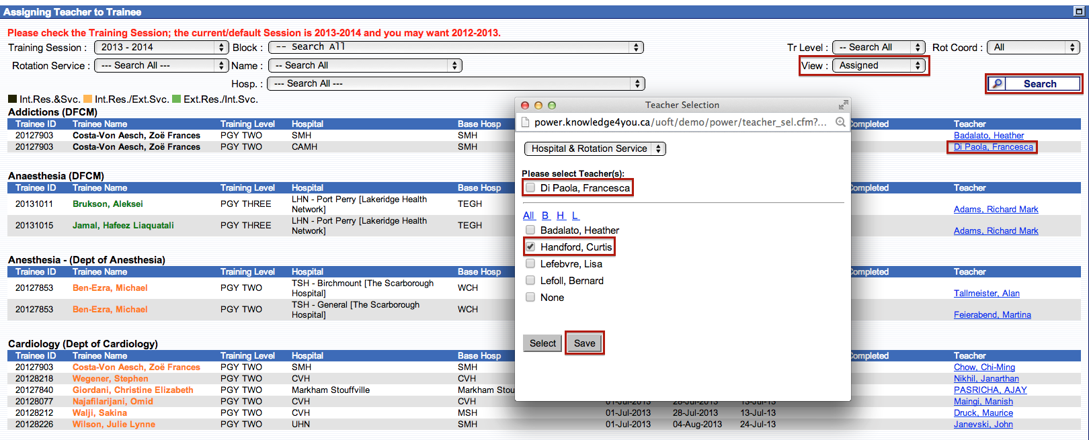Image resolution: width=1089 pixels, height=440 pixels.
Task: Tick the Lefebvre, Lisa checkbox
Action: click(x=530, y=263)
